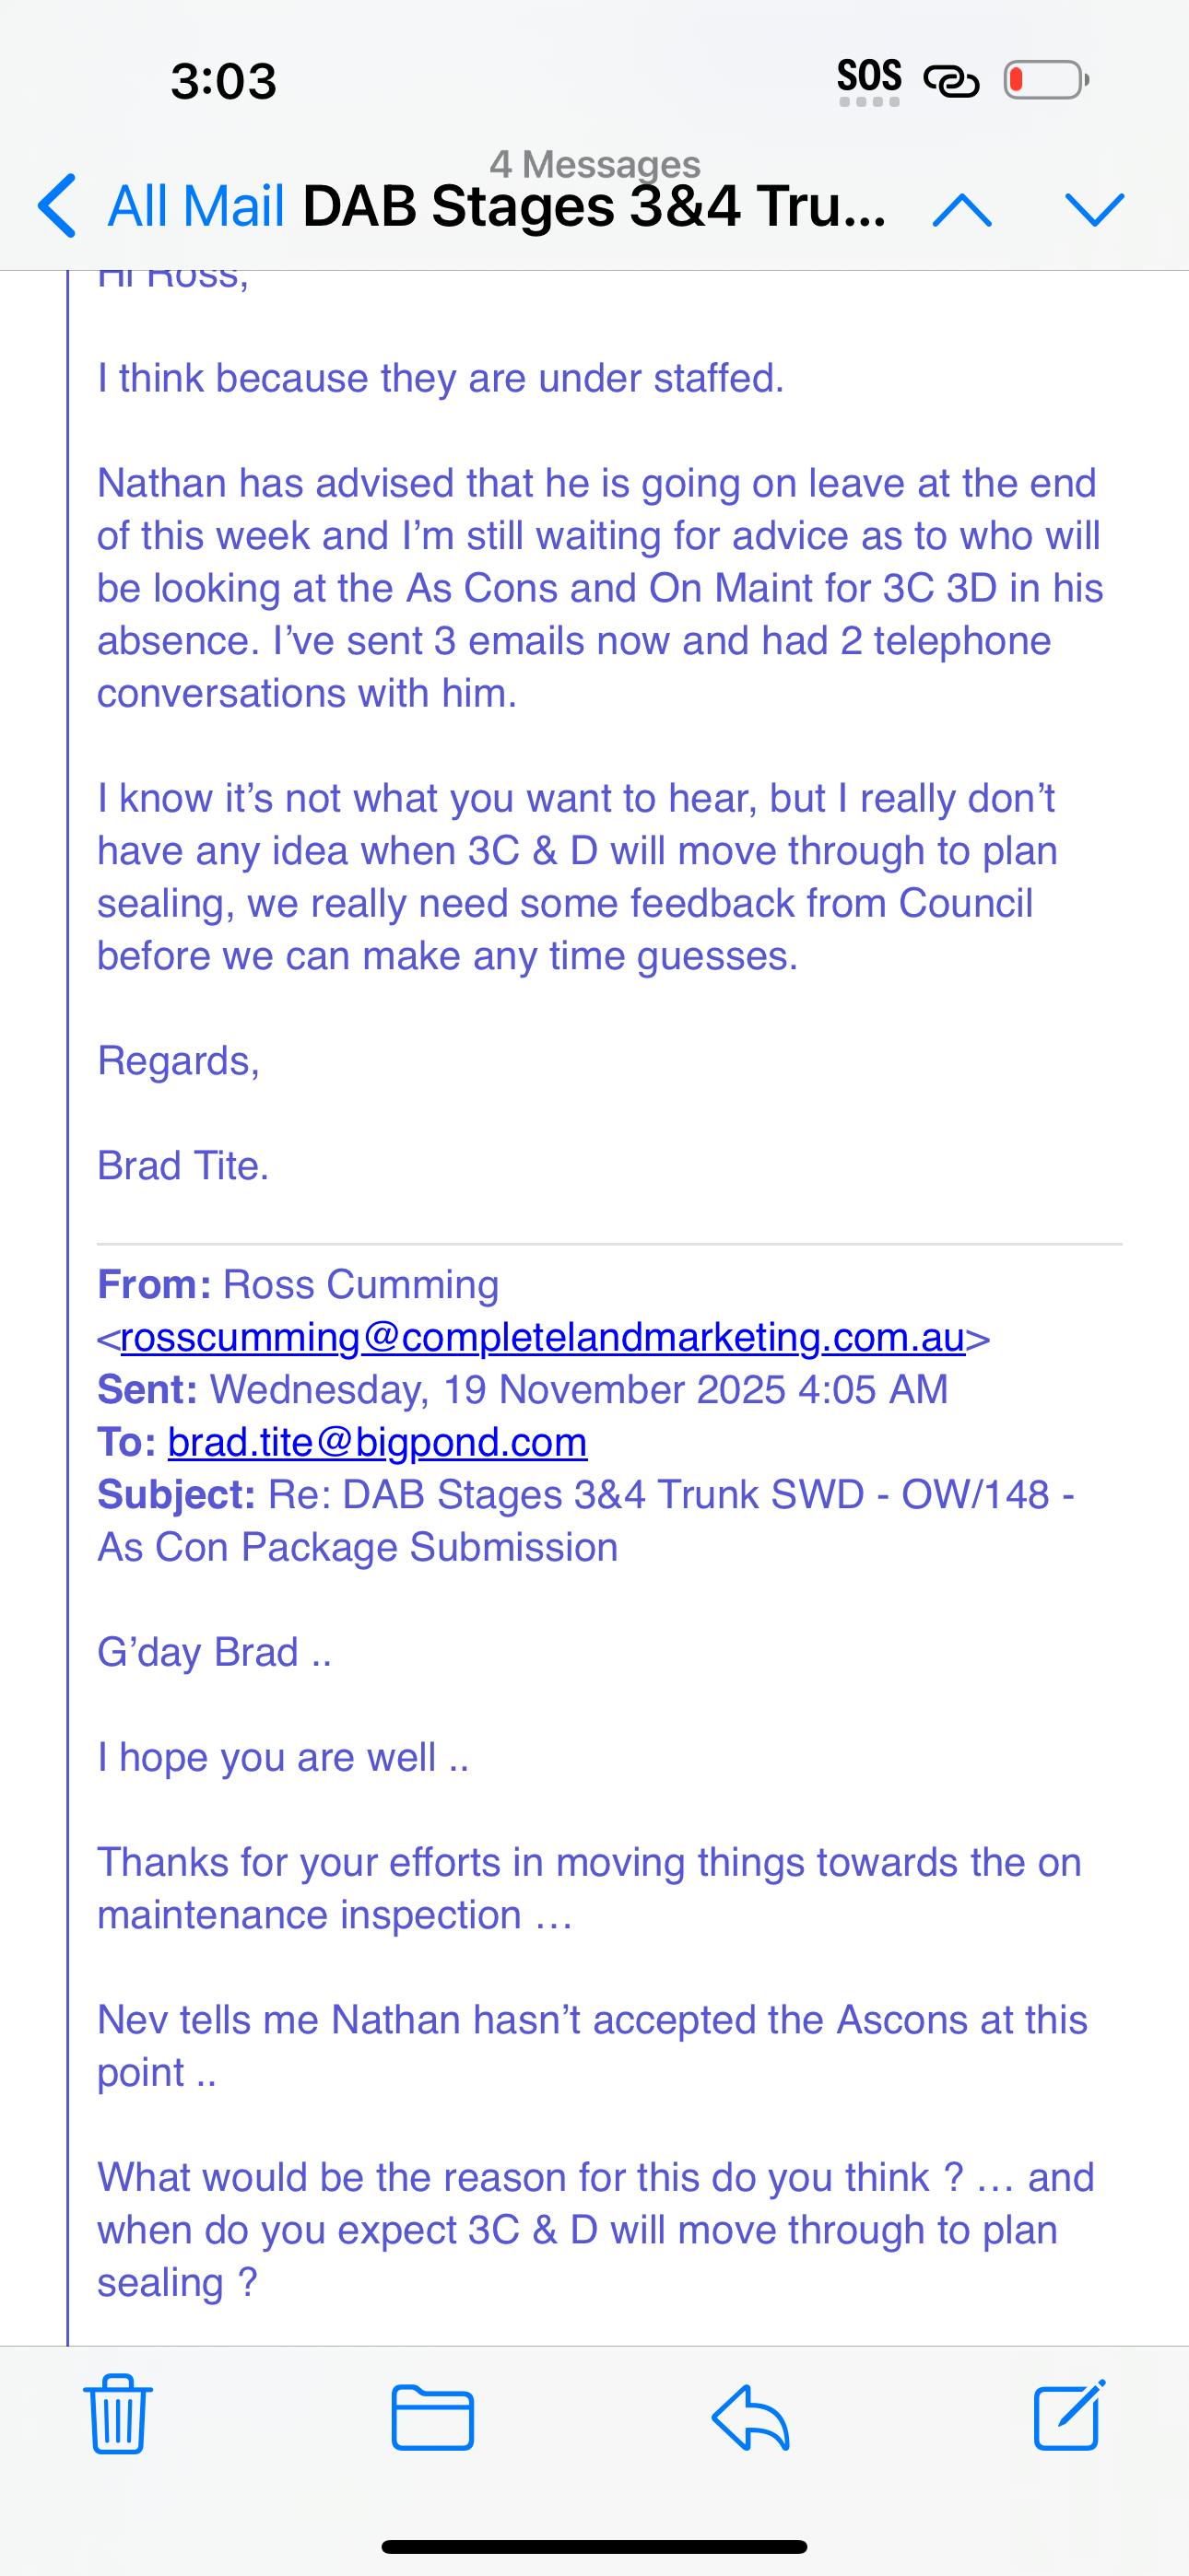1189x2576 pixels.
Task: Open the brad.tite@bigpond.com email link
Action: [x=377, y=1442]
